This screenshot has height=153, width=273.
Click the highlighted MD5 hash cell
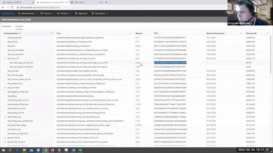coord(170,62)
